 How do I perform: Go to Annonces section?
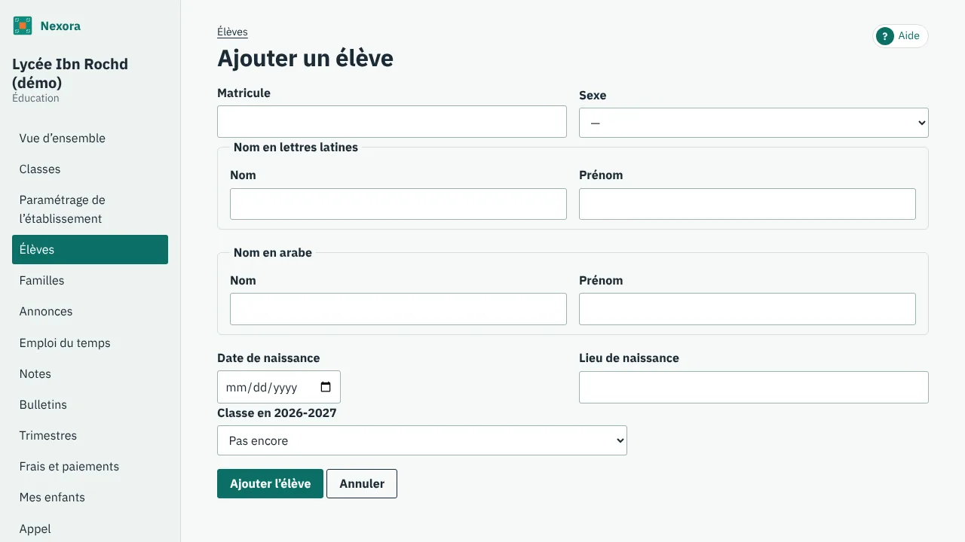tap(90, 312)
